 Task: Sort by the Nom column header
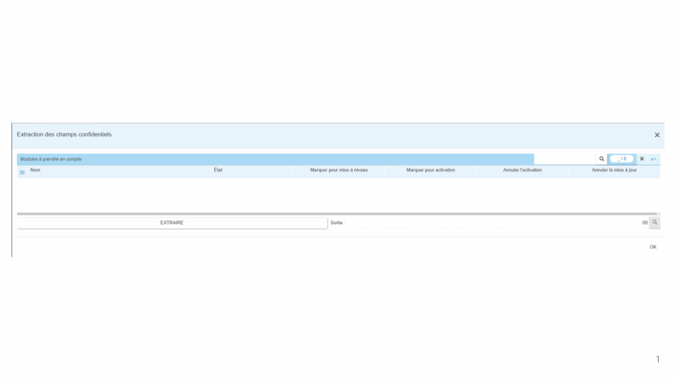(x=35, y=170)
